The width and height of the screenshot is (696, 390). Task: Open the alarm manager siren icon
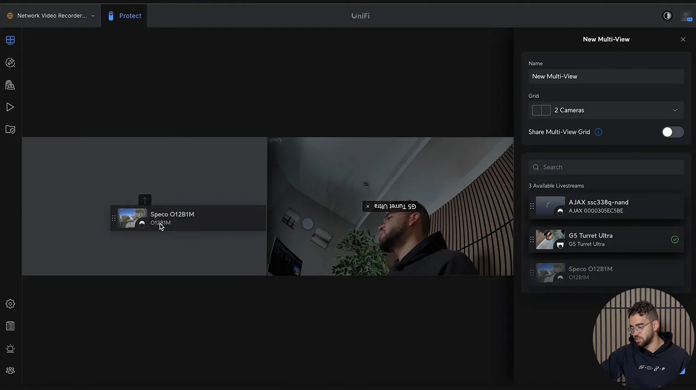coord(10,349)
